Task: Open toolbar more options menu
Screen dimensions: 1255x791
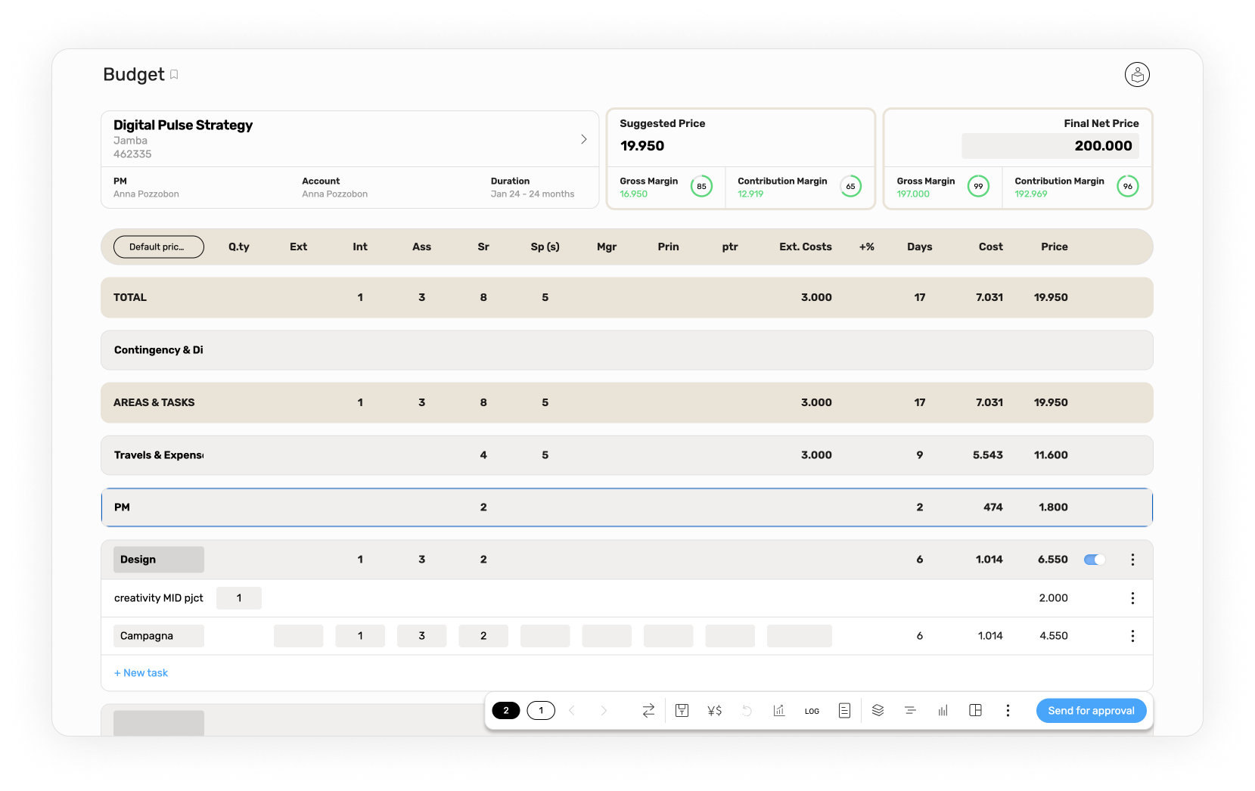Action: pyautogui.click(x=1008, y=711)
